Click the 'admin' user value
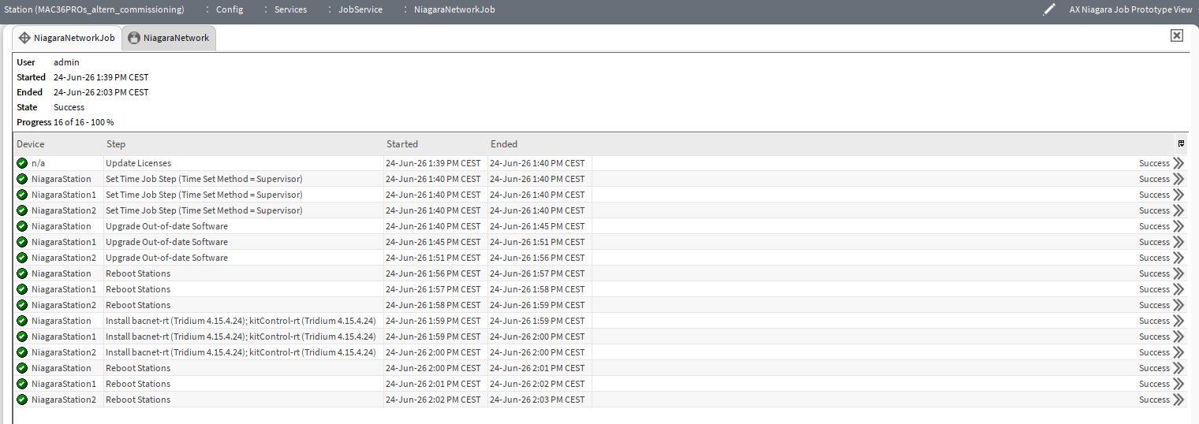This screenshot has height=424, width=1199. (66, 62)
